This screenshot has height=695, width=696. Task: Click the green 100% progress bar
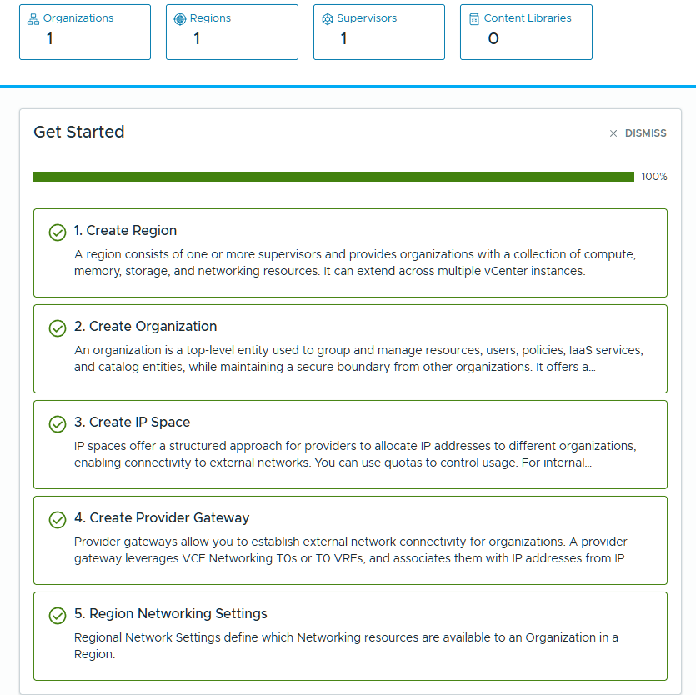pyautogui.click(x=333, y=177)
